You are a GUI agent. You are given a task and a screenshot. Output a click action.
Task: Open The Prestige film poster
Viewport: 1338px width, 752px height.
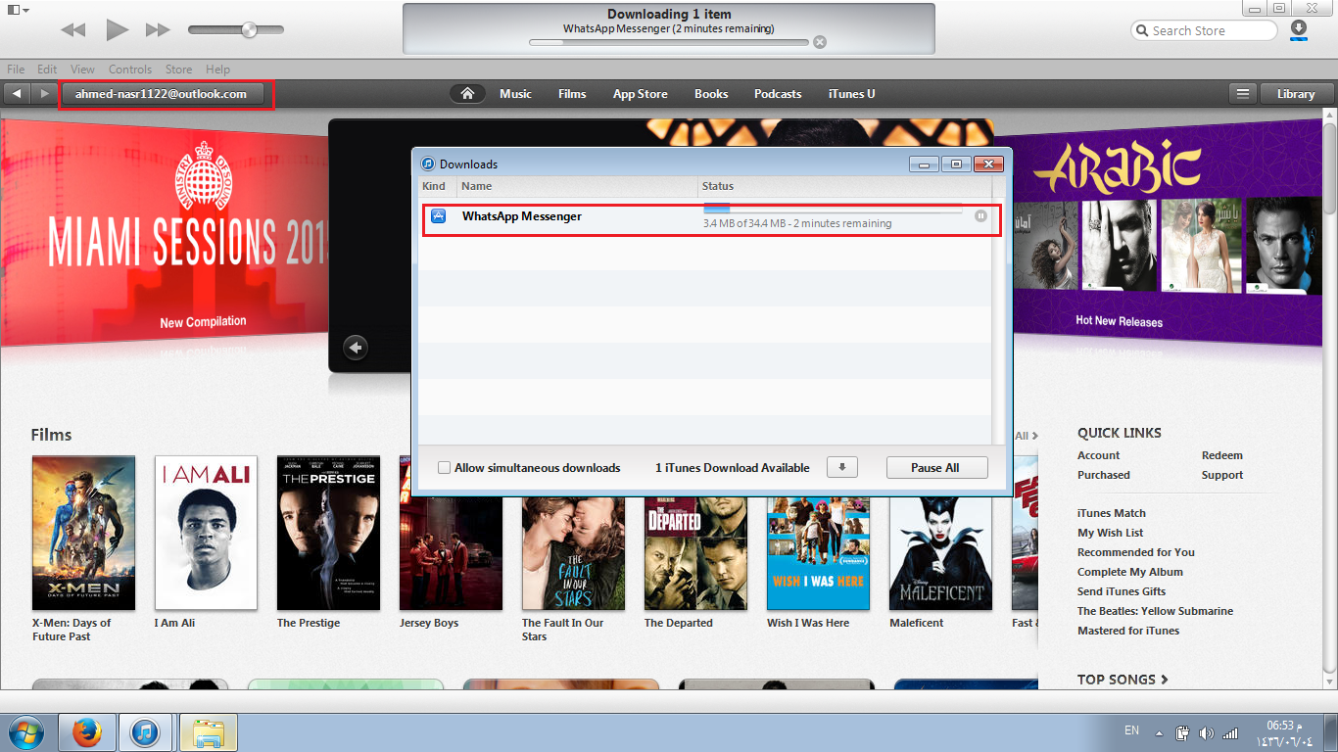tap(328, 533)
